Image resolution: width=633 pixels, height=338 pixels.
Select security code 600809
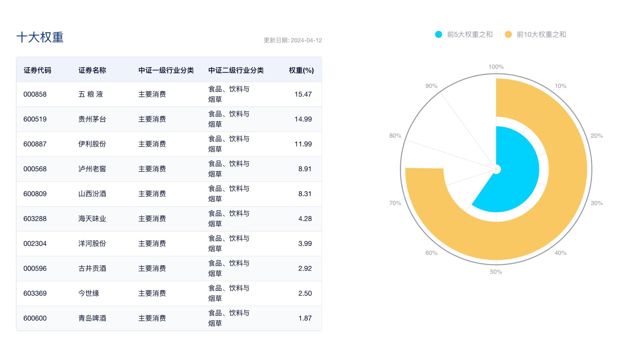(35, 194)
